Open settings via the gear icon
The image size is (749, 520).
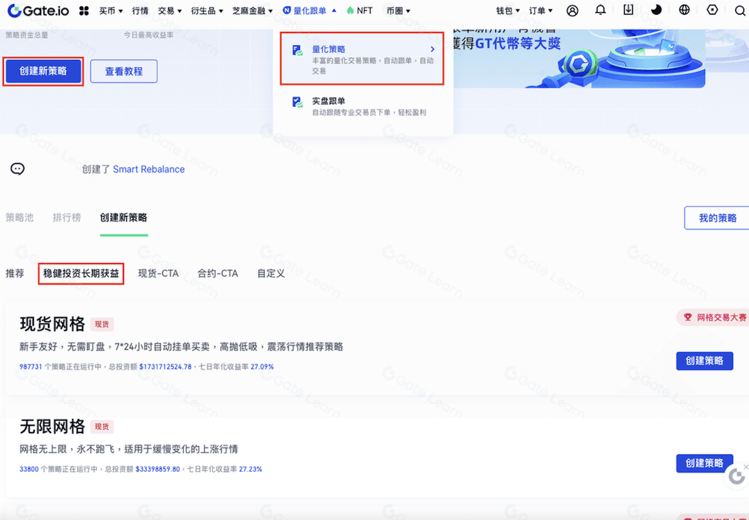pyautogui.click(x=712, y=10)
